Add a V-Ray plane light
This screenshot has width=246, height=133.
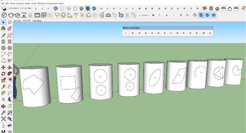pyautogui.click(x=57, y=15)
